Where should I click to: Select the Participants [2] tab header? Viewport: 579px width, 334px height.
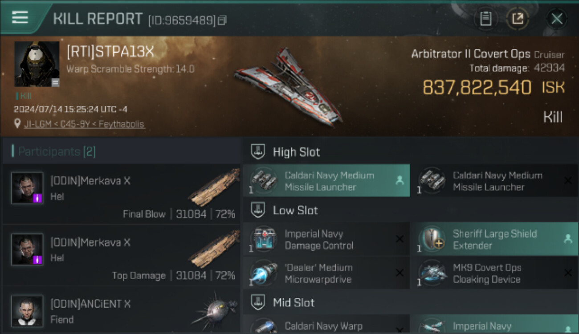[x=57, y=152]
